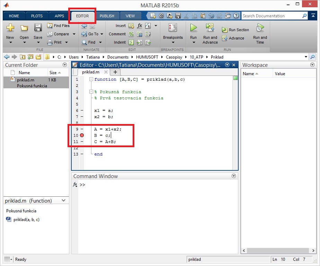This screenshot has height=266, width=320.
Task: Switch to the HOME tab
Action: [x=14, y=16]
